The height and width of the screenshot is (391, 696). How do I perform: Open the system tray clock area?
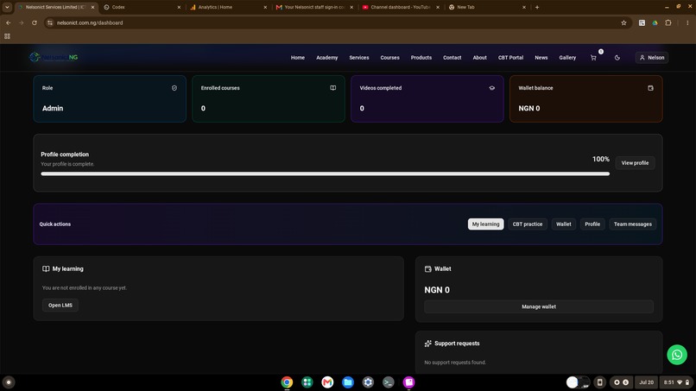pos(676,382)
